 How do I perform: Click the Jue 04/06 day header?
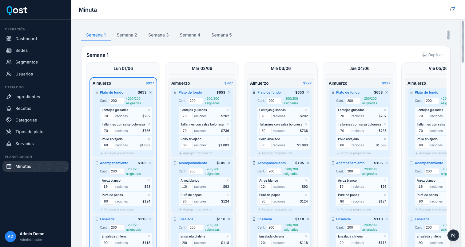(360, 68)
